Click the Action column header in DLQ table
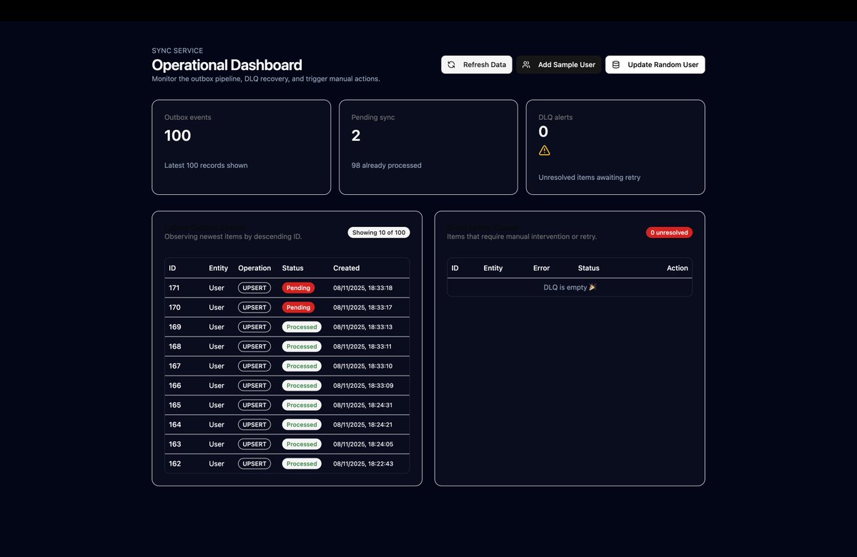 point(677,268)
